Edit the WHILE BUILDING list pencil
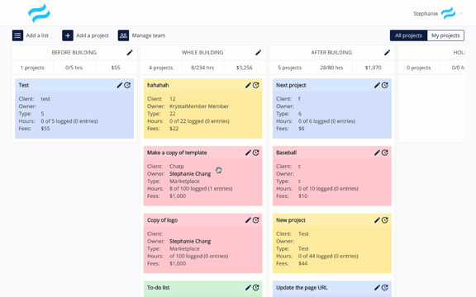Viewport: 476px width, 297px height. point(259,53)
